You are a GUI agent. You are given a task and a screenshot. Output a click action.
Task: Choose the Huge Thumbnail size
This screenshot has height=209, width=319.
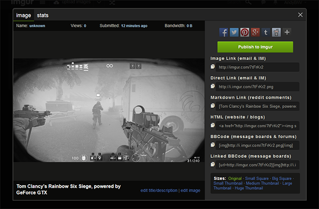(x=249, y=188)
